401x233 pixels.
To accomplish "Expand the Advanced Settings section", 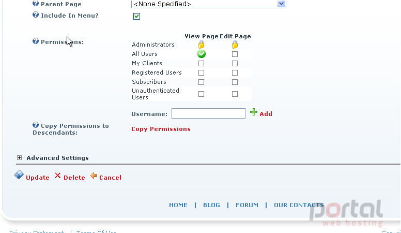I will pyautogui.click(x=20, y=157).
